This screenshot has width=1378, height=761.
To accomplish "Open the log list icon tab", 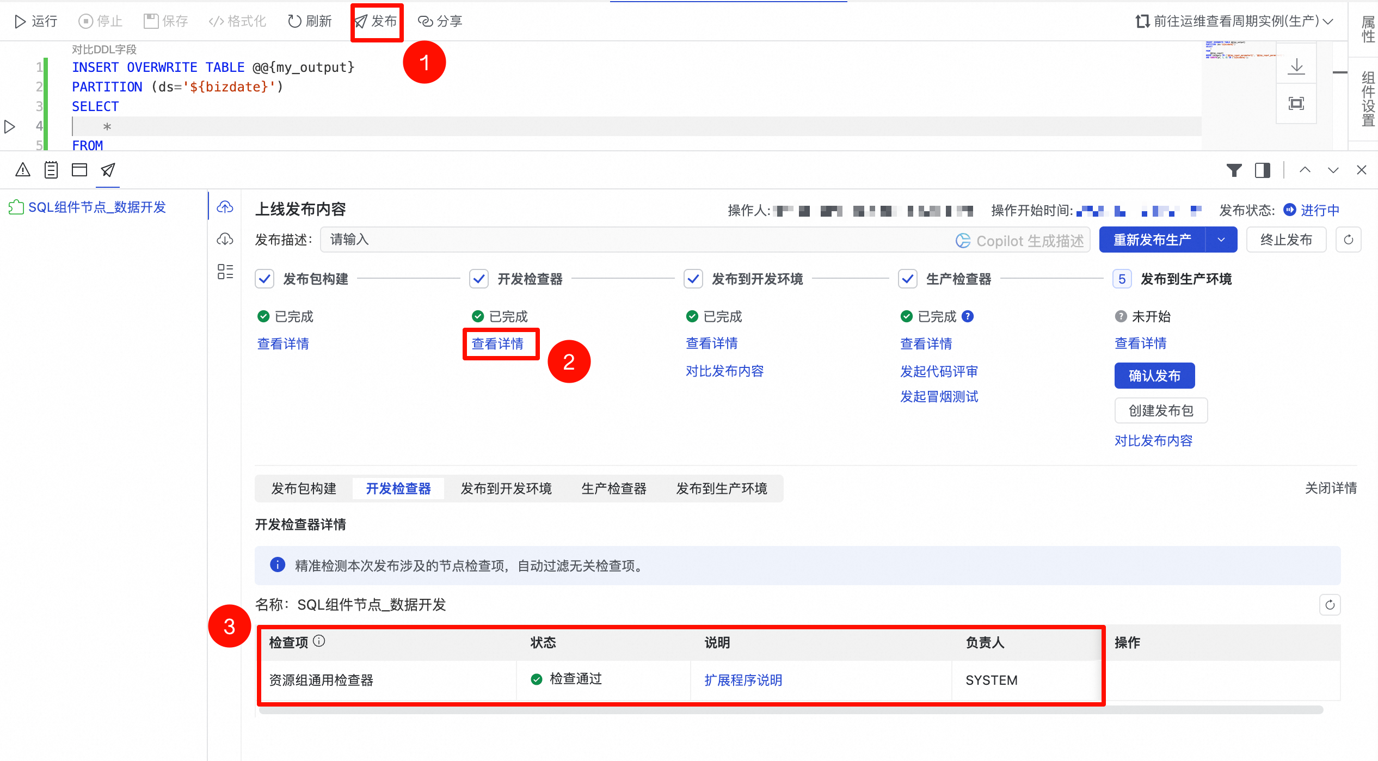I will coord(51,170).
